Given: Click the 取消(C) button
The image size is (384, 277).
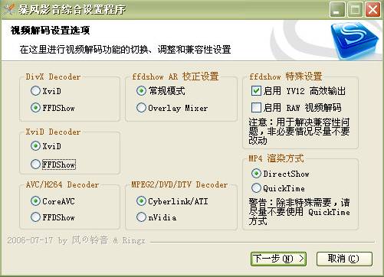Looking at the screenshot, I should point(344,259).
